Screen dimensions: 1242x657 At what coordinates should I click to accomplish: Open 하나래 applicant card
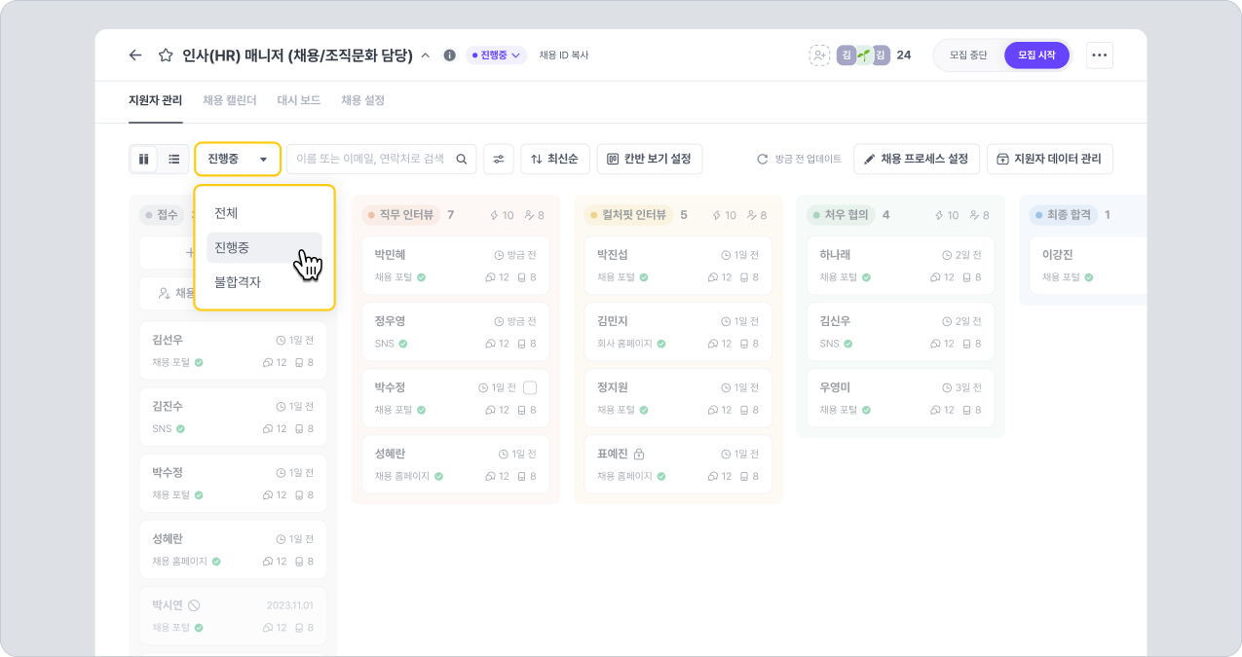click(x=901, y=265)
